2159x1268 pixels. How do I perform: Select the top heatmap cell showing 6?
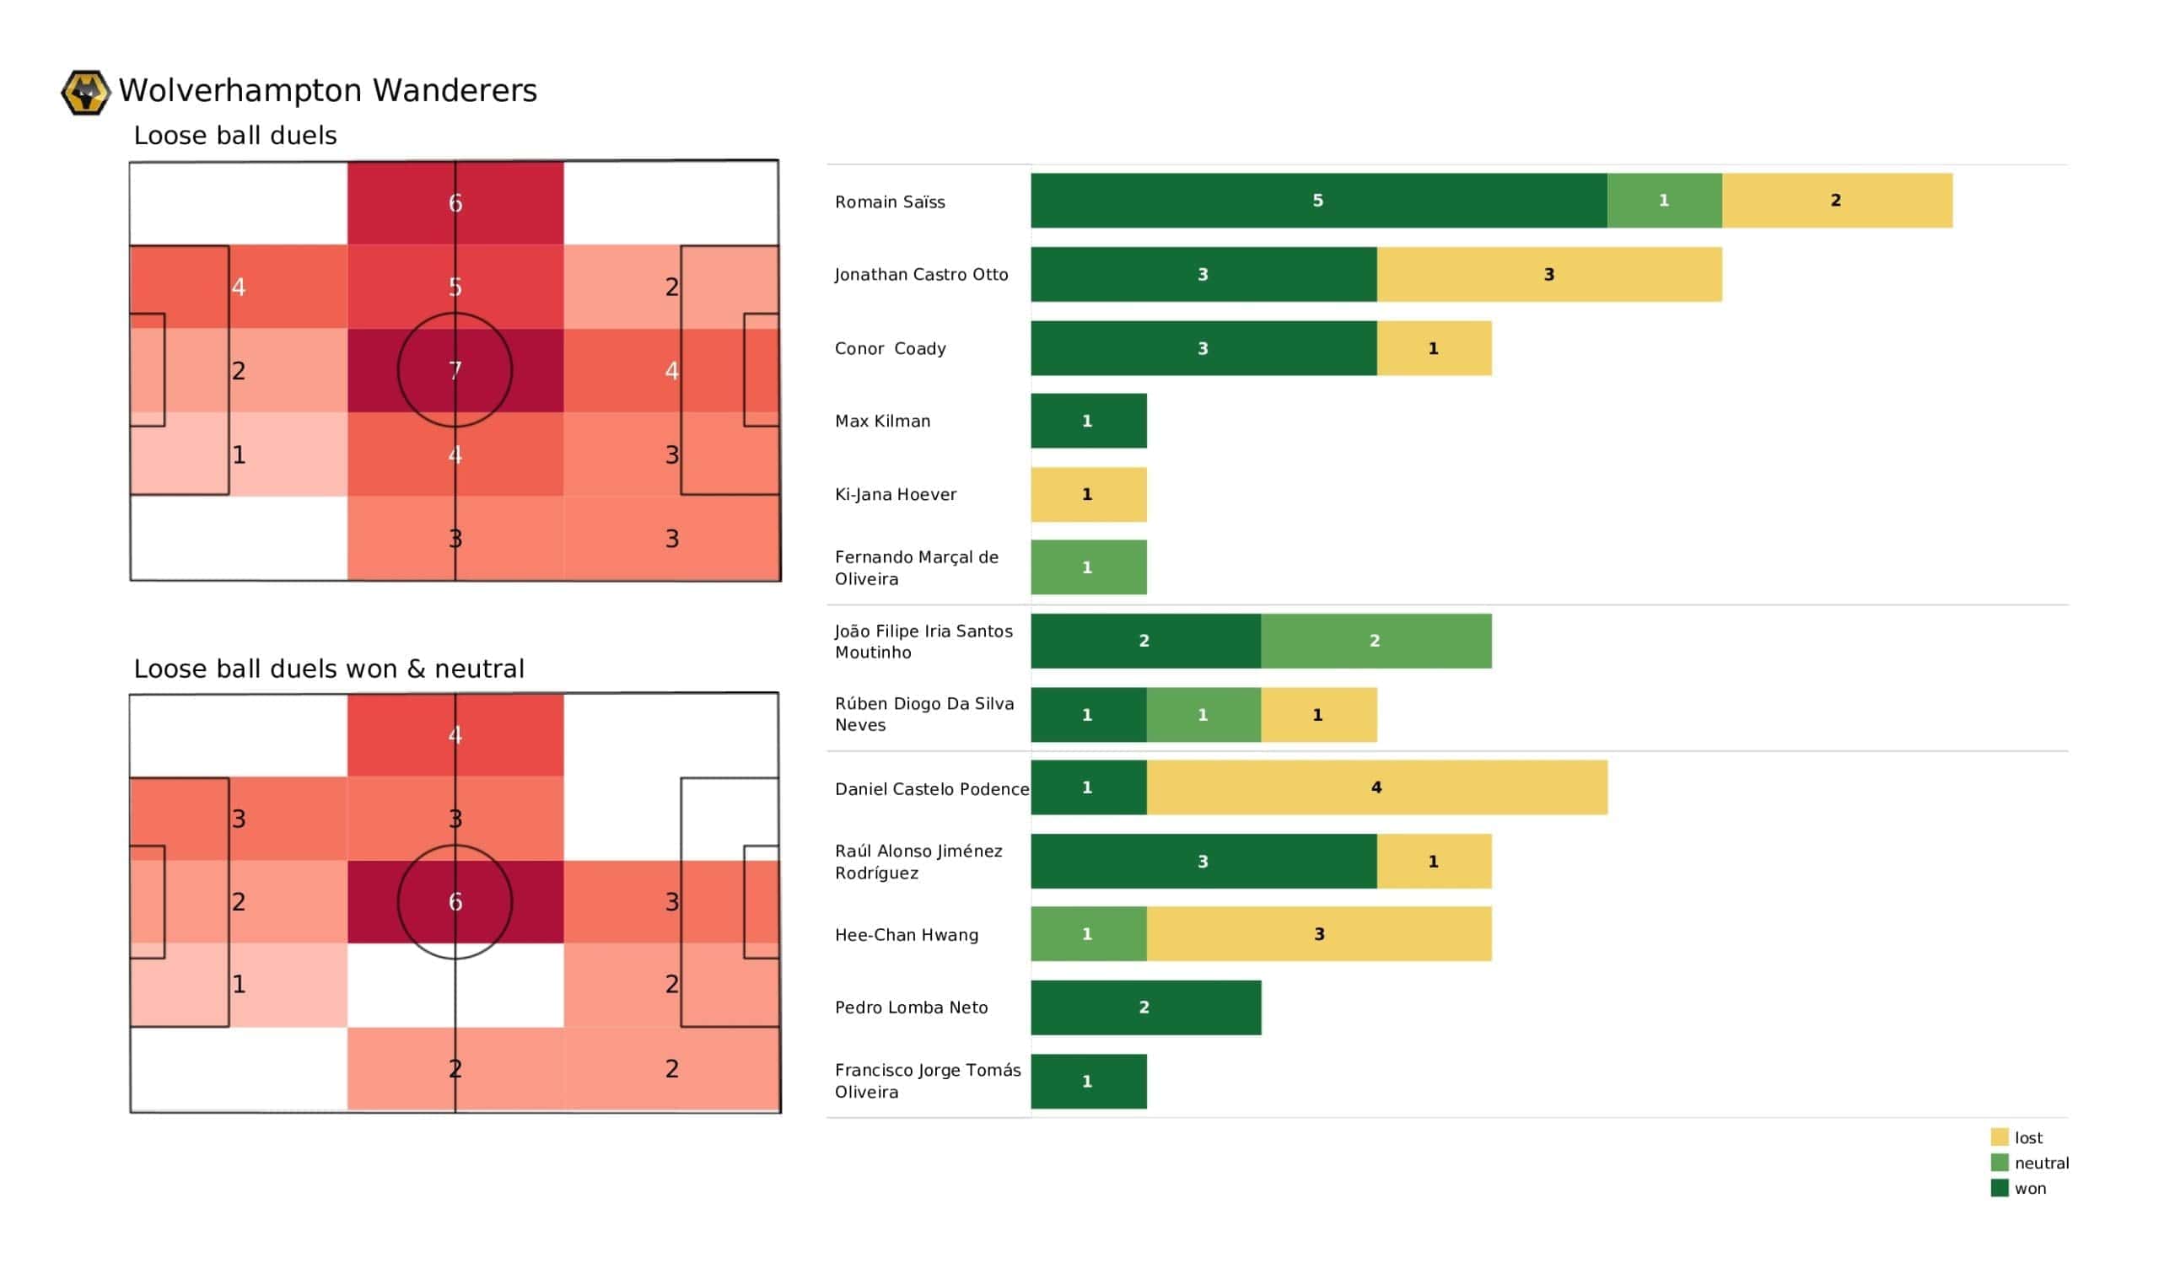point(455,203)
